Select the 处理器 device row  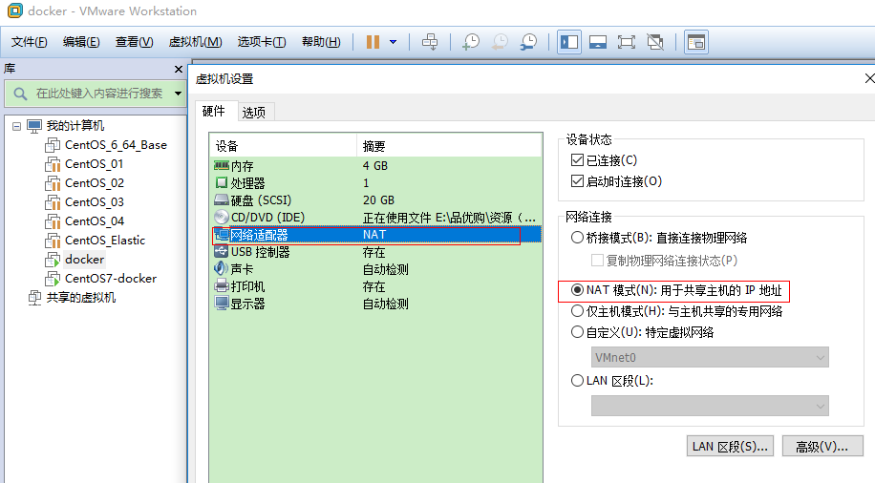pyautogui.click(x=376, y=183)
